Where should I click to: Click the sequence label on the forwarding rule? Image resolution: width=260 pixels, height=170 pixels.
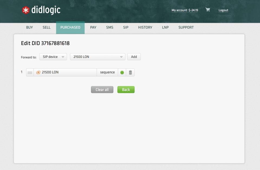(107, 72)
